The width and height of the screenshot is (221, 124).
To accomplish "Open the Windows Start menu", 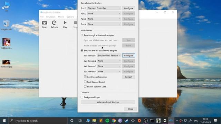I will 4,121.
